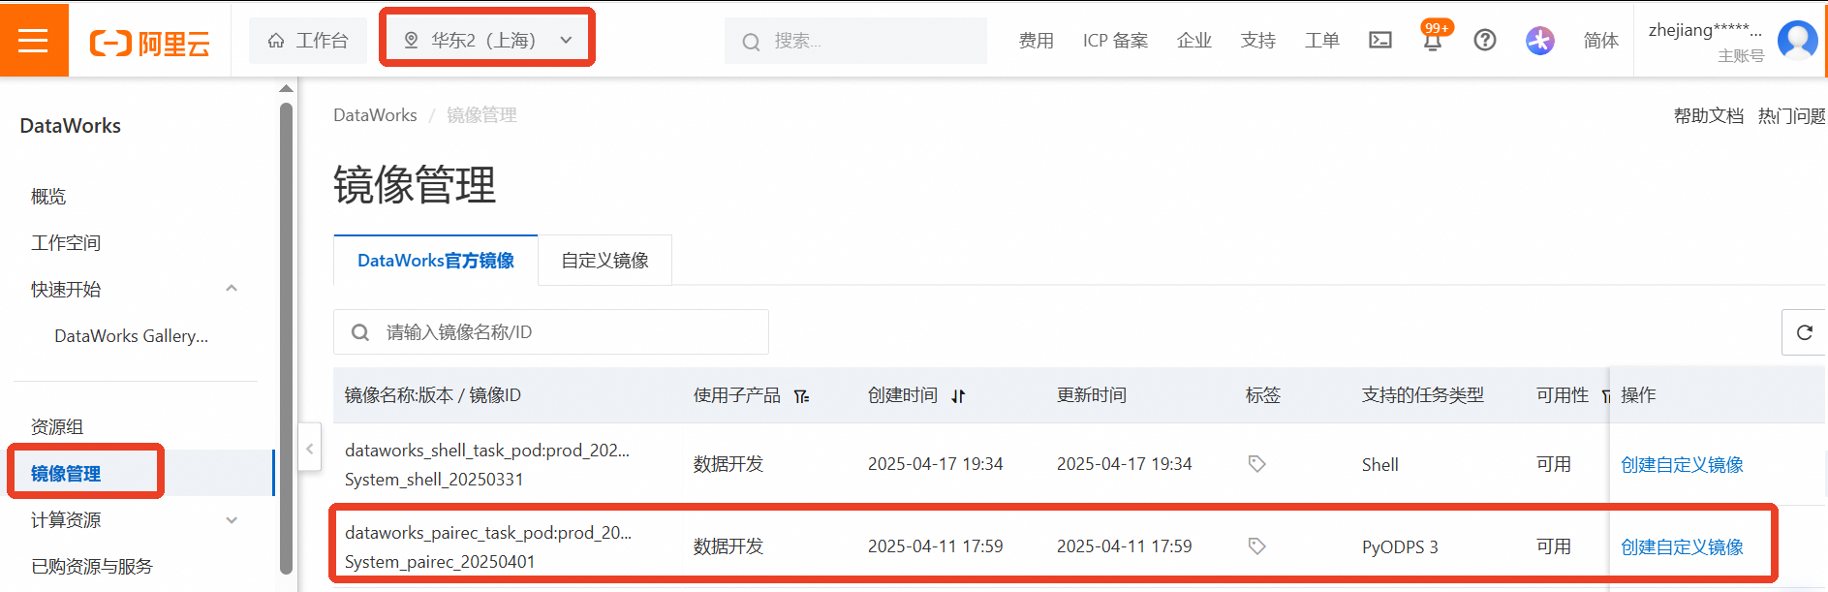
Task: Click the PyODPS 3 task type cell
Action: pyautogui.click(x=1400, y=546)
